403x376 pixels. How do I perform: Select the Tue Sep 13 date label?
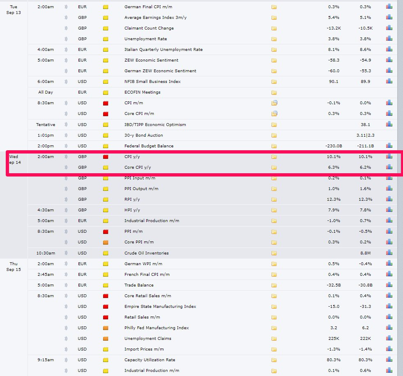(x=14, y=9)
